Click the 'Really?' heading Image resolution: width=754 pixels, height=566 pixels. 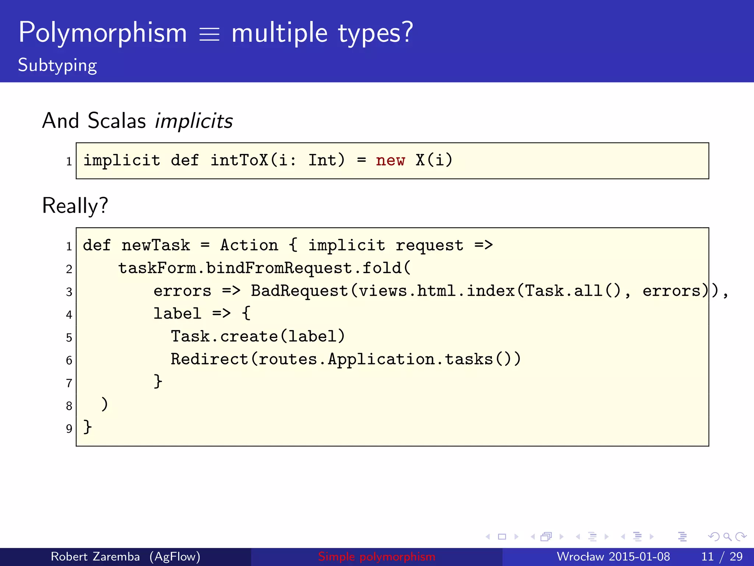pyautogui.click(x=75, y=206)
